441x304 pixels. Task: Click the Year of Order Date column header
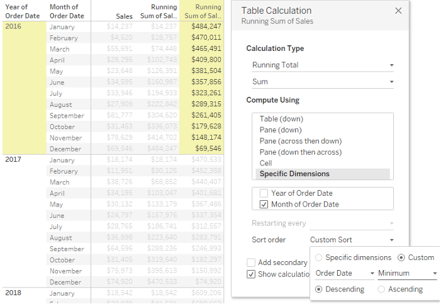23,11
